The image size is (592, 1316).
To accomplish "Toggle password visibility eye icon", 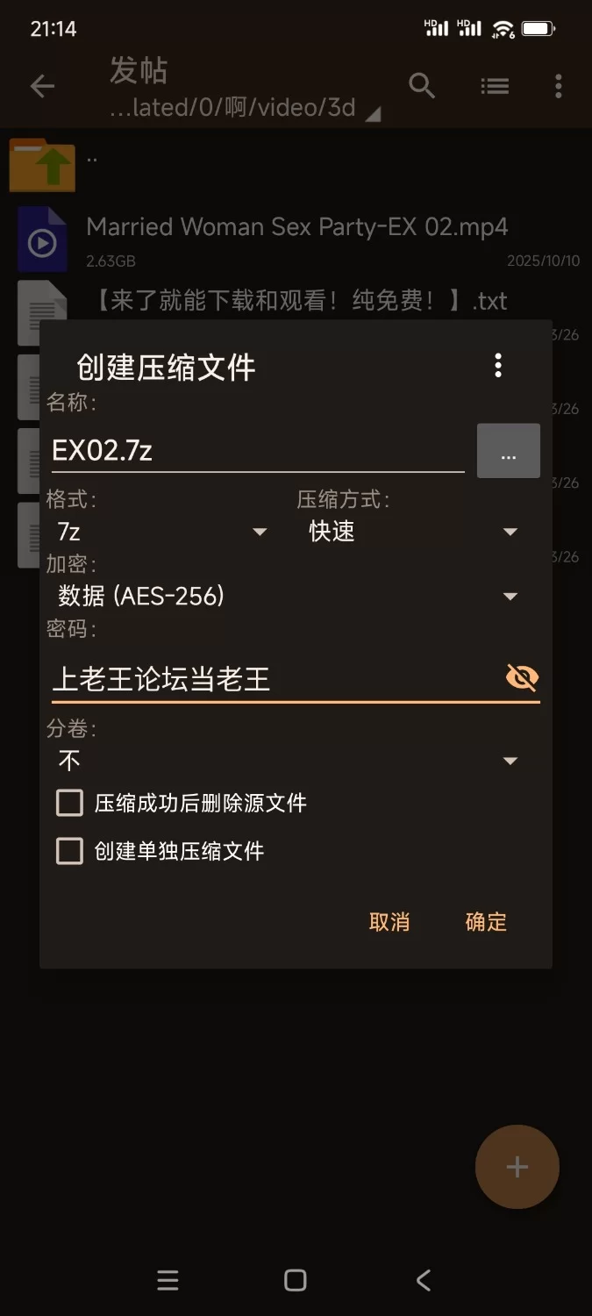I will pyautogui.click(x=522, y=677).
